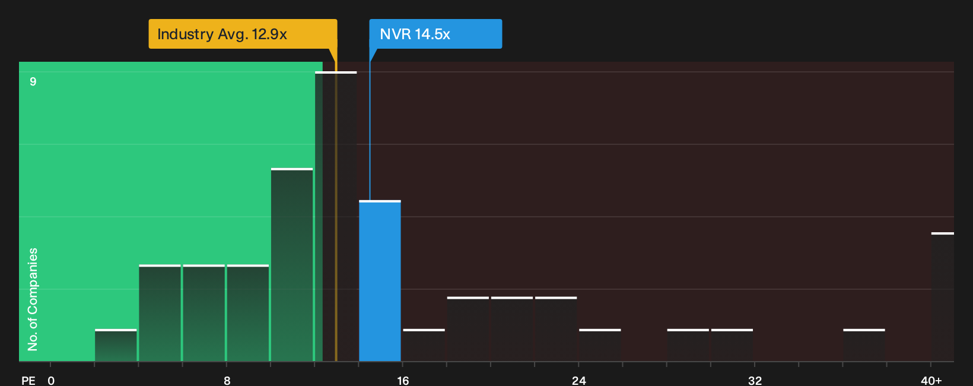
Task: Click the y-axis value 9
Action: (33, 81)
